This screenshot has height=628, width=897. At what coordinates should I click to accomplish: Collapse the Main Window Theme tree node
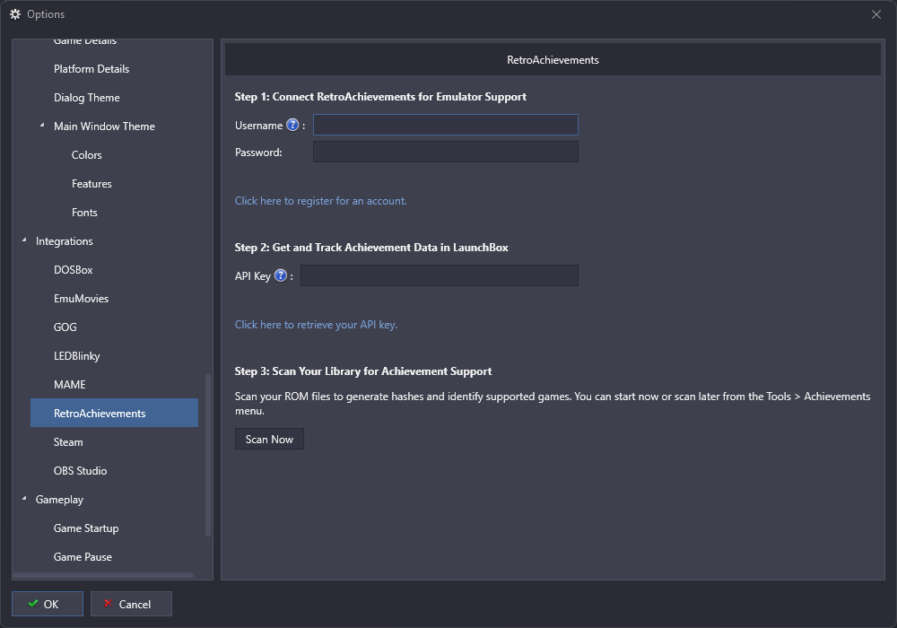click(x=42, y=125)
